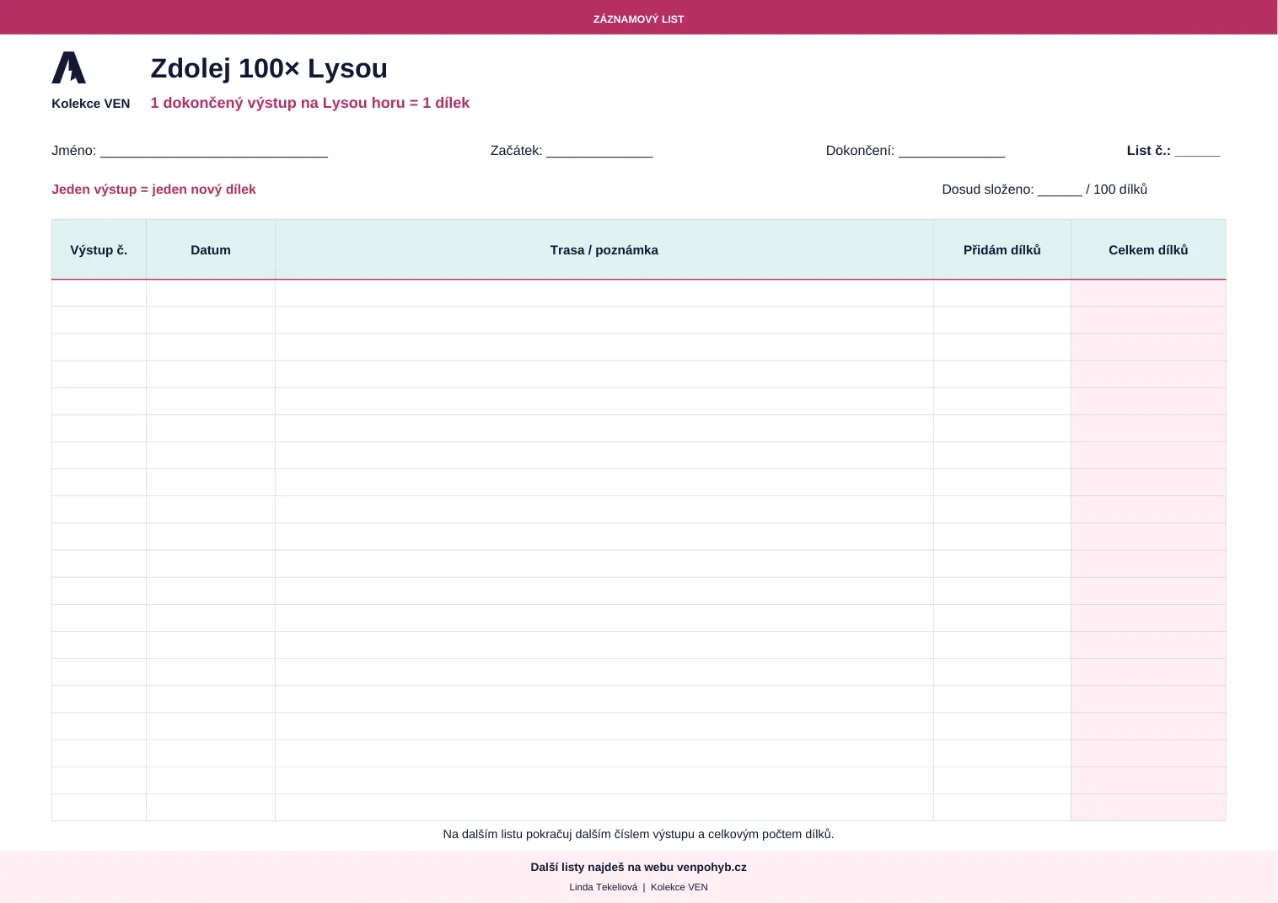Click the text Jeden výstup = jeden nový dílek
Screen dimensions: 1278x903
click(x=153, y=190)
